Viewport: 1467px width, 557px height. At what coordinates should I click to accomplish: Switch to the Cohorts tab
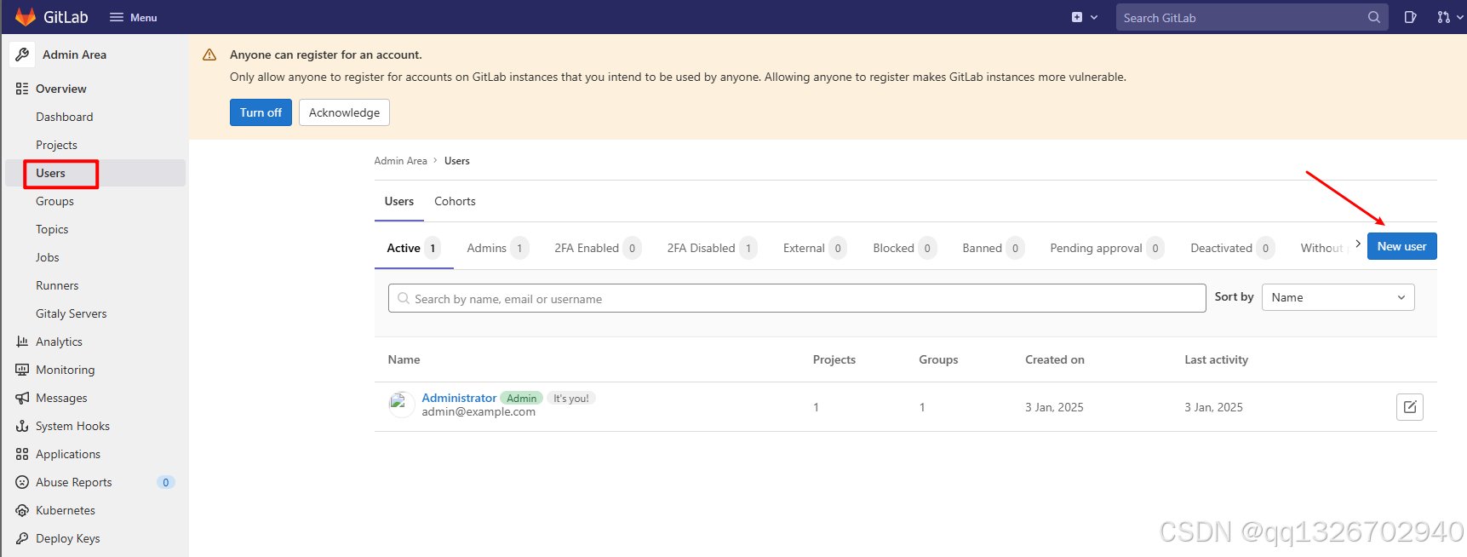tap(455, 201)
